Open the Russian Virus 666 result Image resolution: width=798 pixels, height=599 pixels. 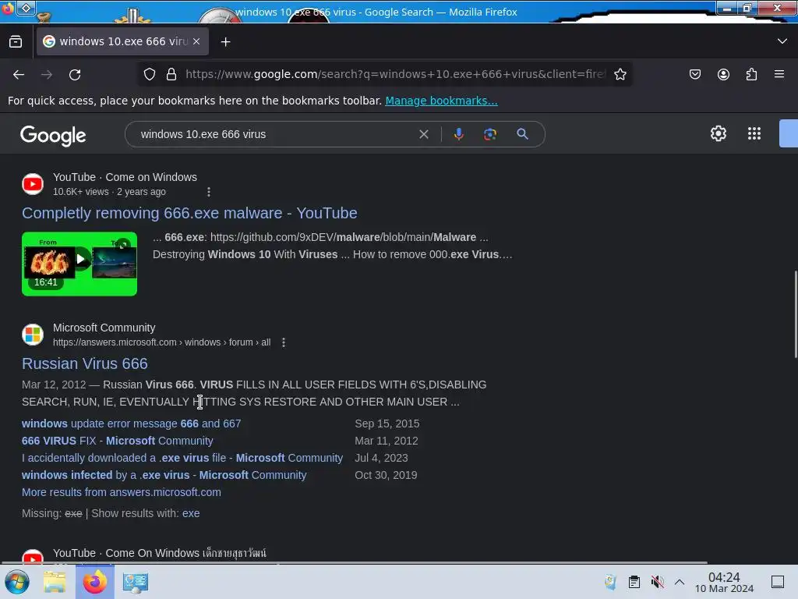(84, 363)
